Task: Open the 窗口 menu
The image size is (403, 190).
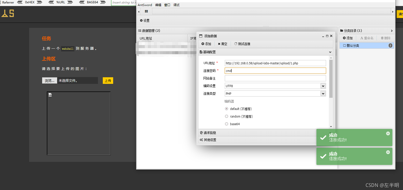Action: point(167,5)
